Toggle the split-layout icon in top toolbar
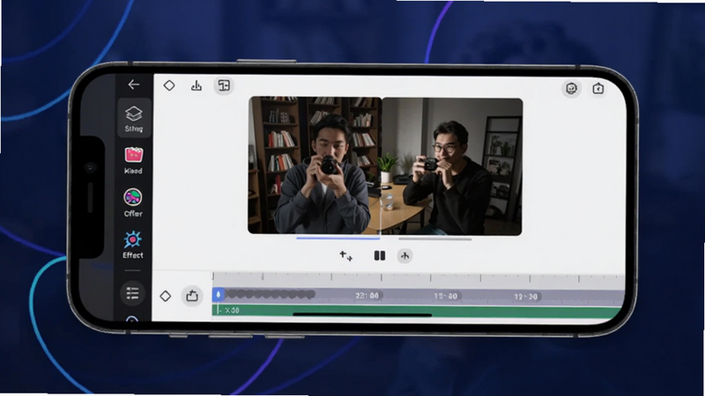This screenshot has height=396, width=705. (224, 85)
